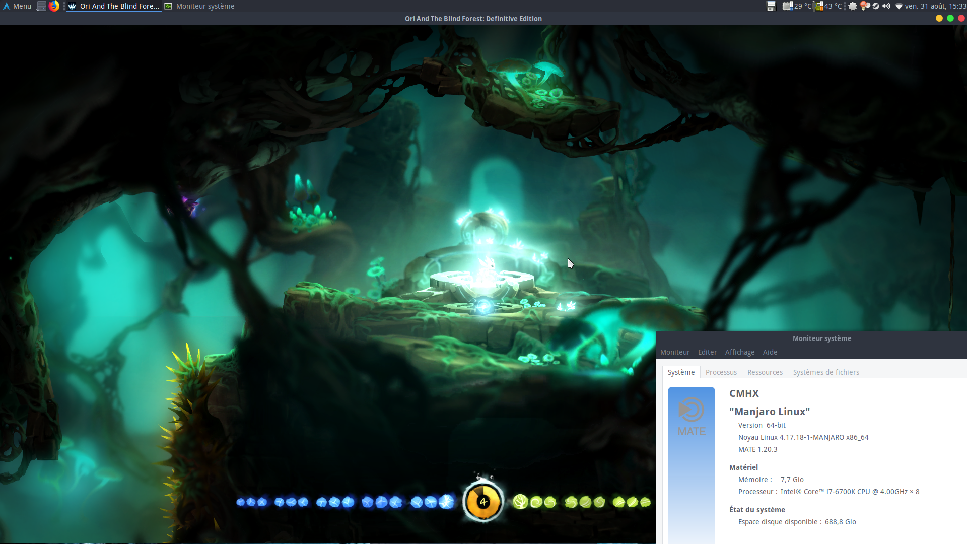Viewport: 967px width, 544px height.
Task: Click Espace disque disponible 688,8 Gio text
Action: tap(797, 522)
